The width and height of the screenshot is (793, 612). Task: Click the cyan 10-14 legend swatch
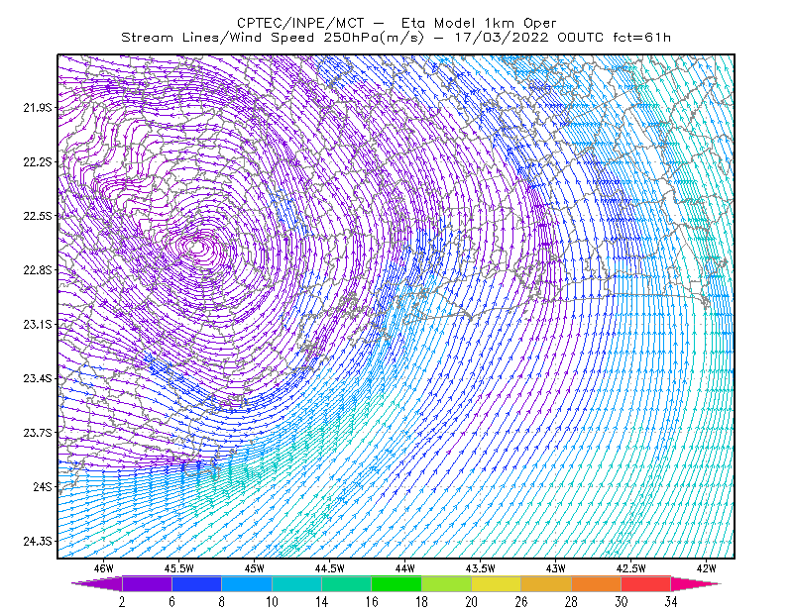(296, 583)
